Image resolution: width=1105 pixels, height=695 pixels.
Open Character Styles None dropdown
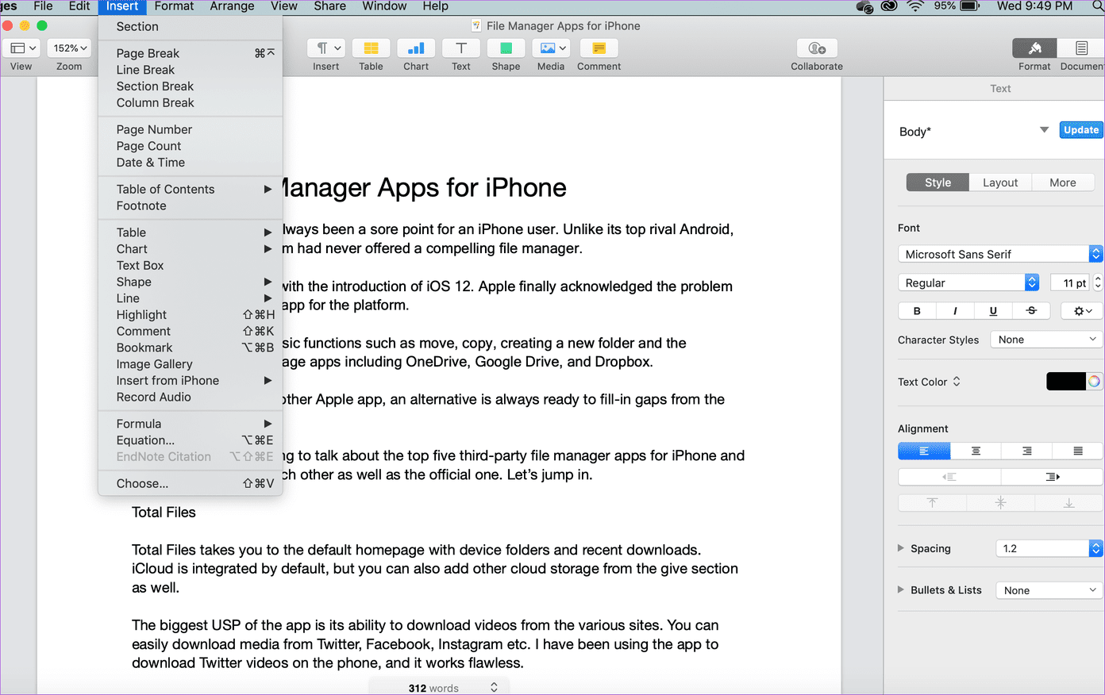pyautogui.click(x=1046, y=340)
